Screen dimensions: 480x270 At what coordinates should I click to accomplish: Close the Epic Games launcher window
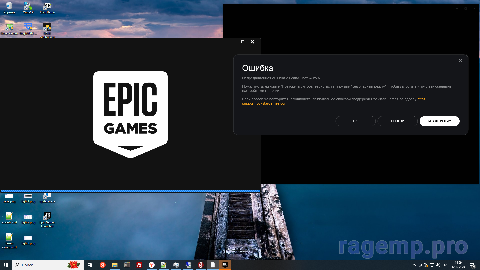point(252,42)
